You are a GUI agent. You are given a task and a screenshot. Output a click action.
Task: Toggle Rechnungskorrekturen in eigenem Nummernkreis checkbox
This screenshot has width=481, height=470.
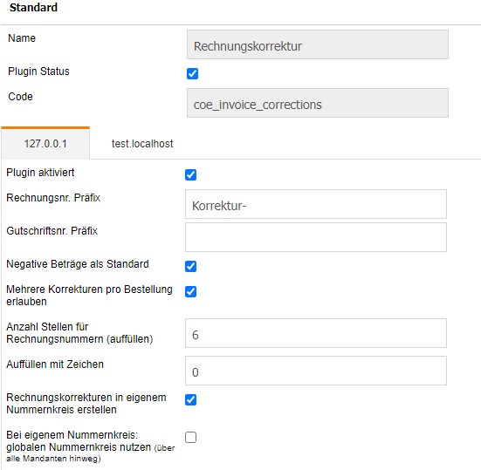(x=190, y=399)
